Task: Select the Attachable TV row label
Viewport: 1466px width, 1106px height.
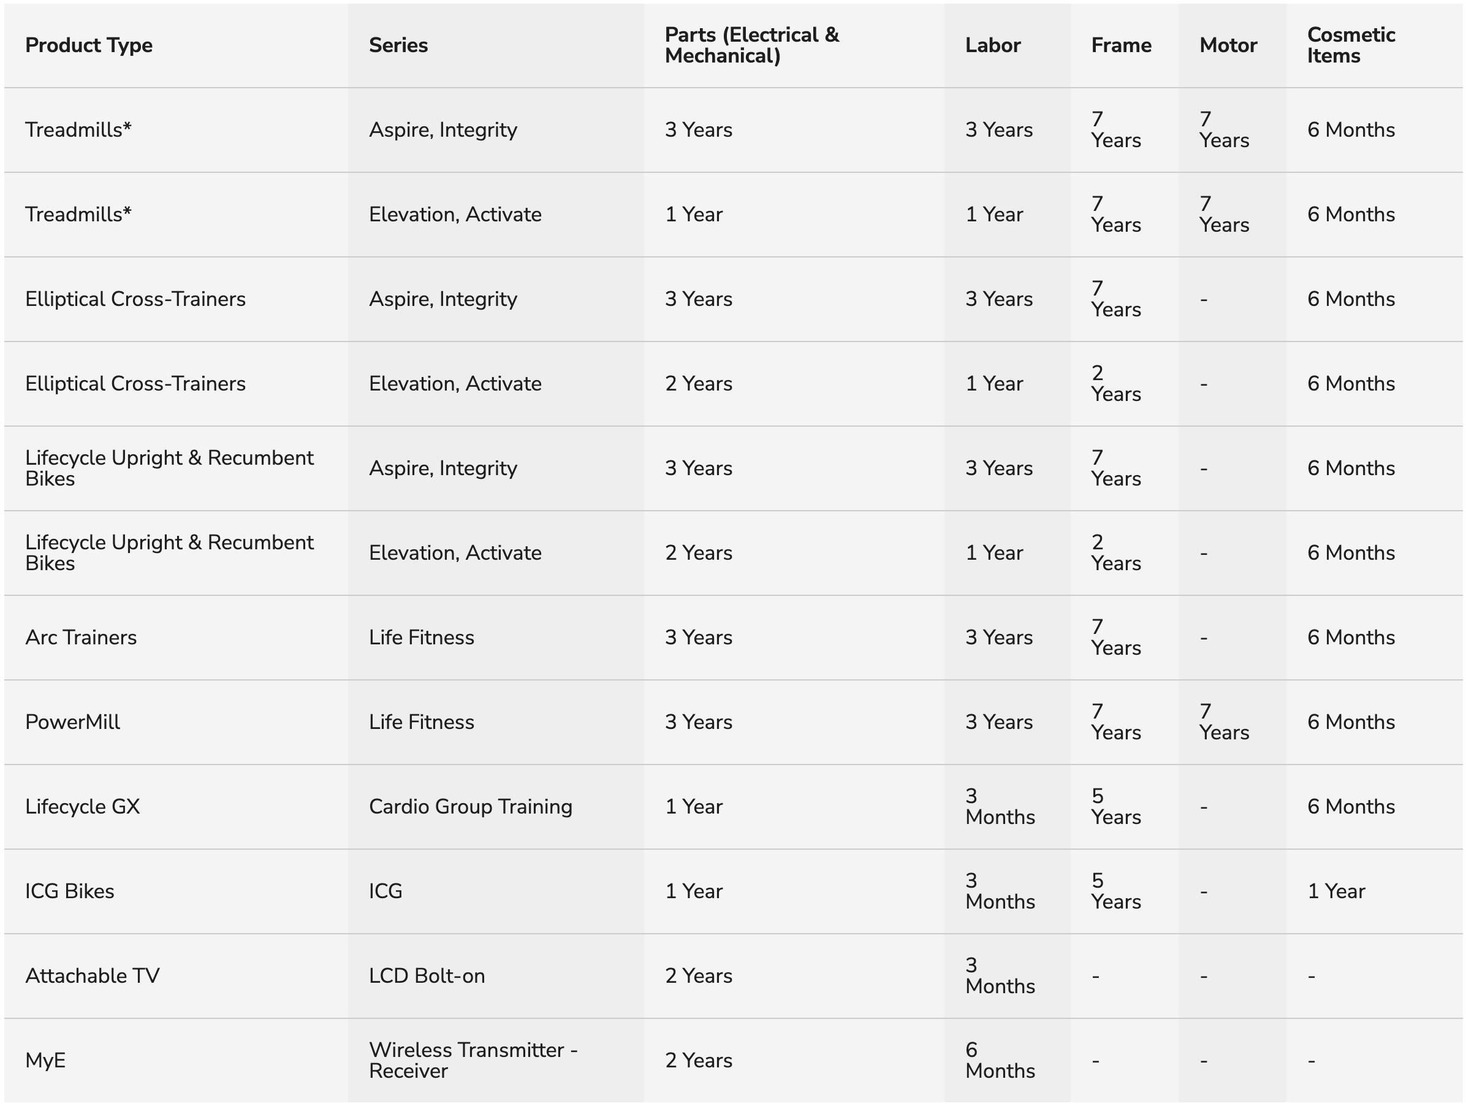Action: point(93,976)
